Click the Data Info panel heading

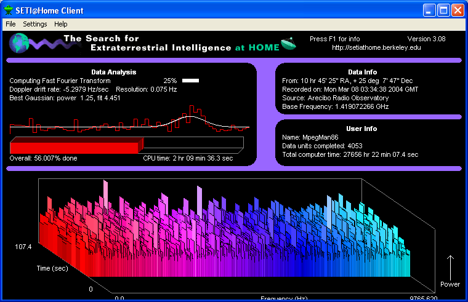366,71
